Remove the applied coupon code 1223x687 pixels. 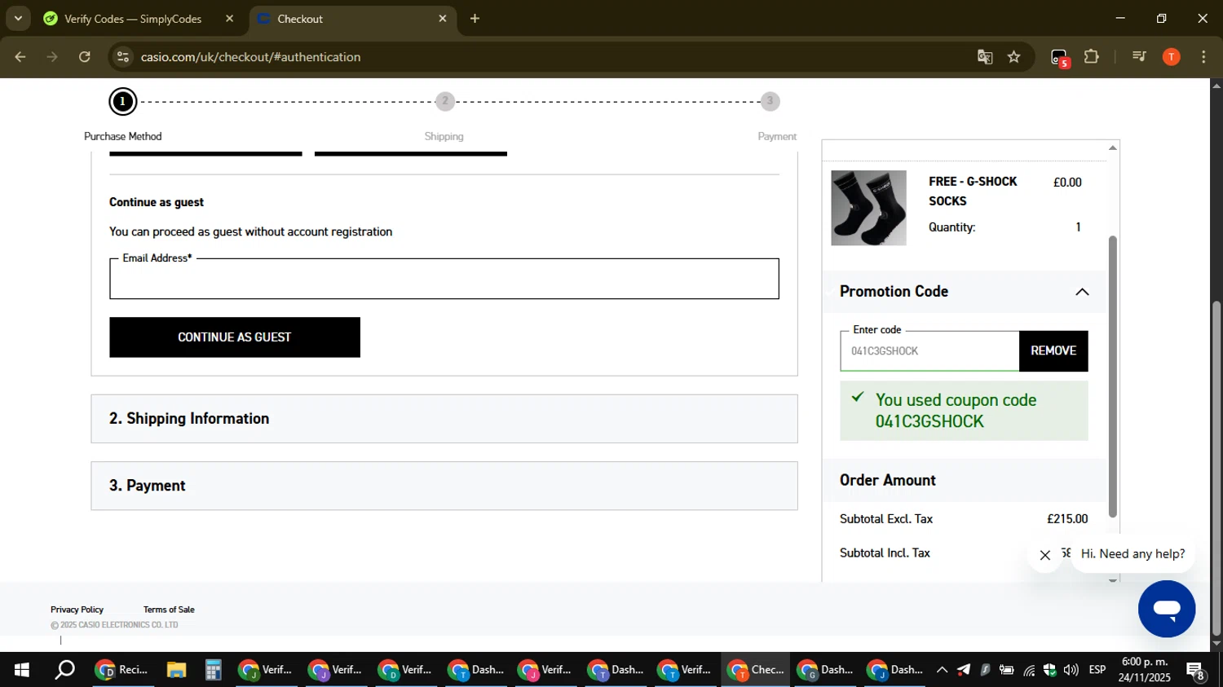point(1053,351)
